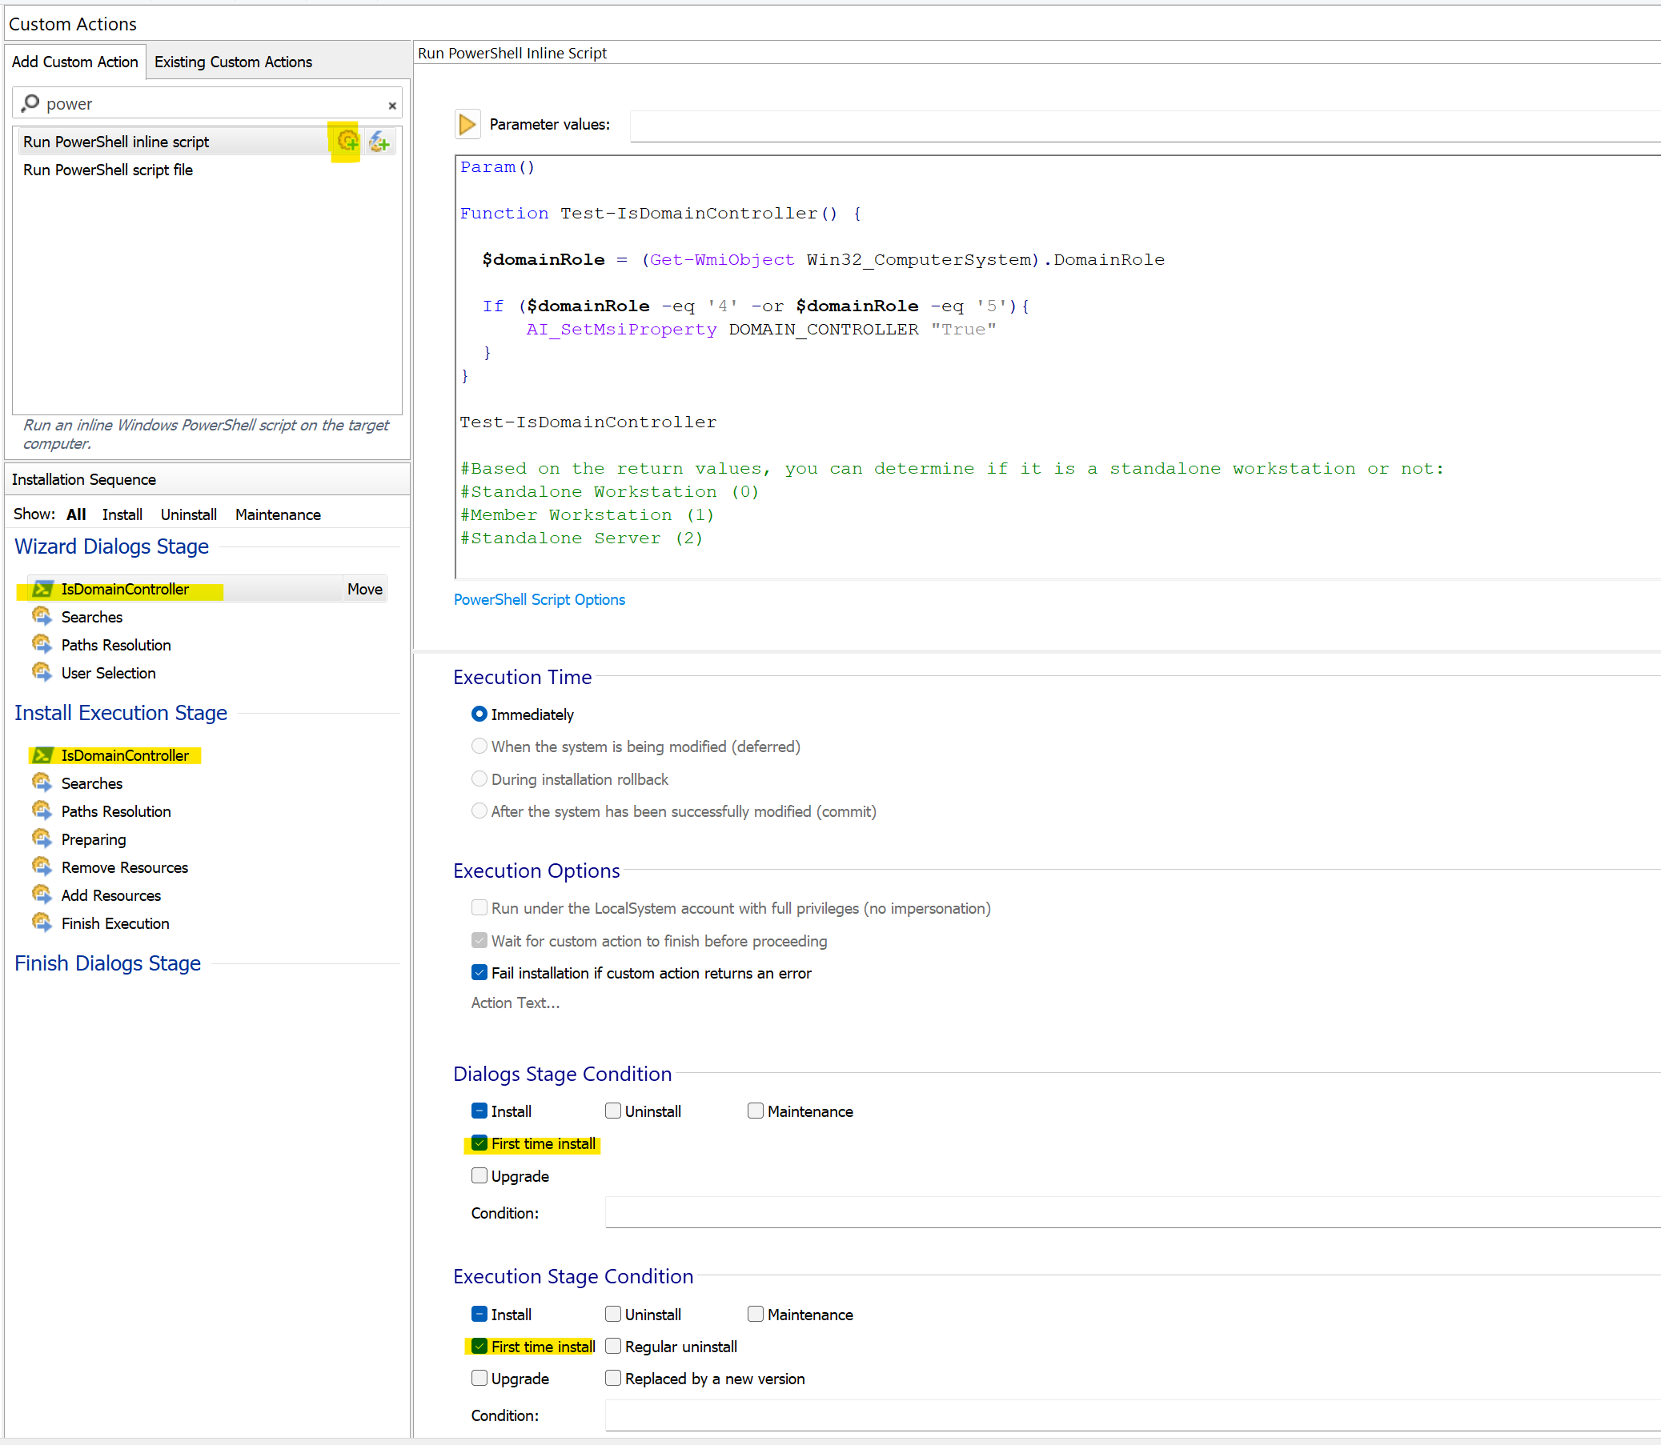
Task: Click the Move button for IsDomainController
Action: 365,590
